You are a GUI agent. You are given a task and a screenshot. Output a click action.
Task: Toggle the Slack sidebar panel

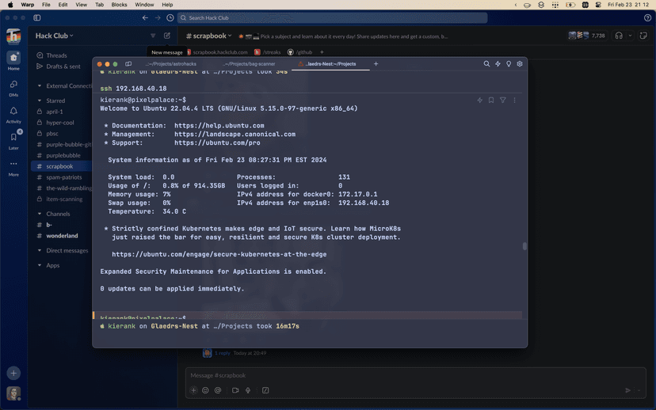pyautogui.click(x=37, y=17)
